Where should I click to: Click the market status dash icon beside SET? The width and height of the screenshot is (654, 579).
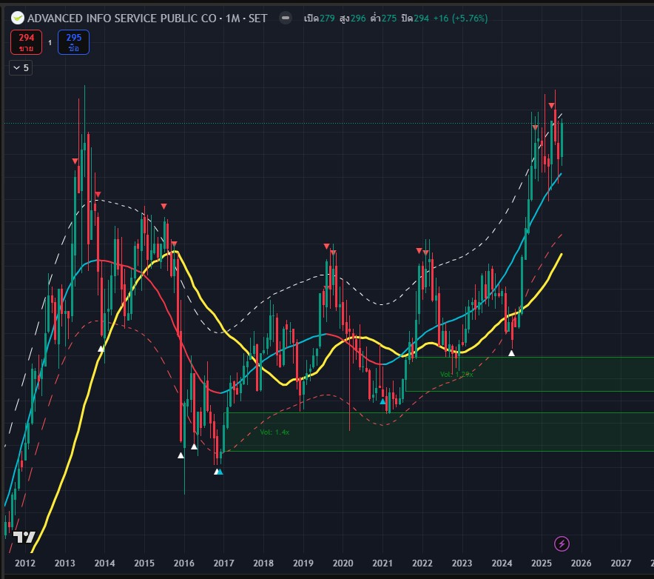[x=286, y=18]
